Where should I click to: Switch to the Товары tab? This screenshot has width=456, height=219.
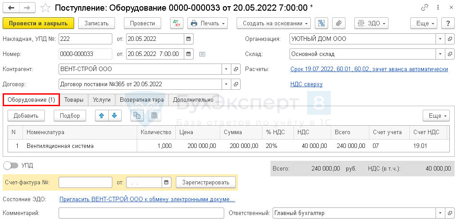coord(74,100)
